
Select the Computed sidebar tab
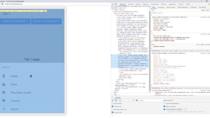coord(161,7)
